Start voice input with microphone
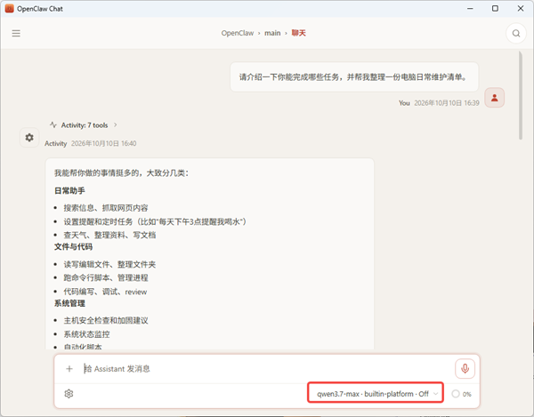This screenshot has width=534, height=417. point(465,368)
